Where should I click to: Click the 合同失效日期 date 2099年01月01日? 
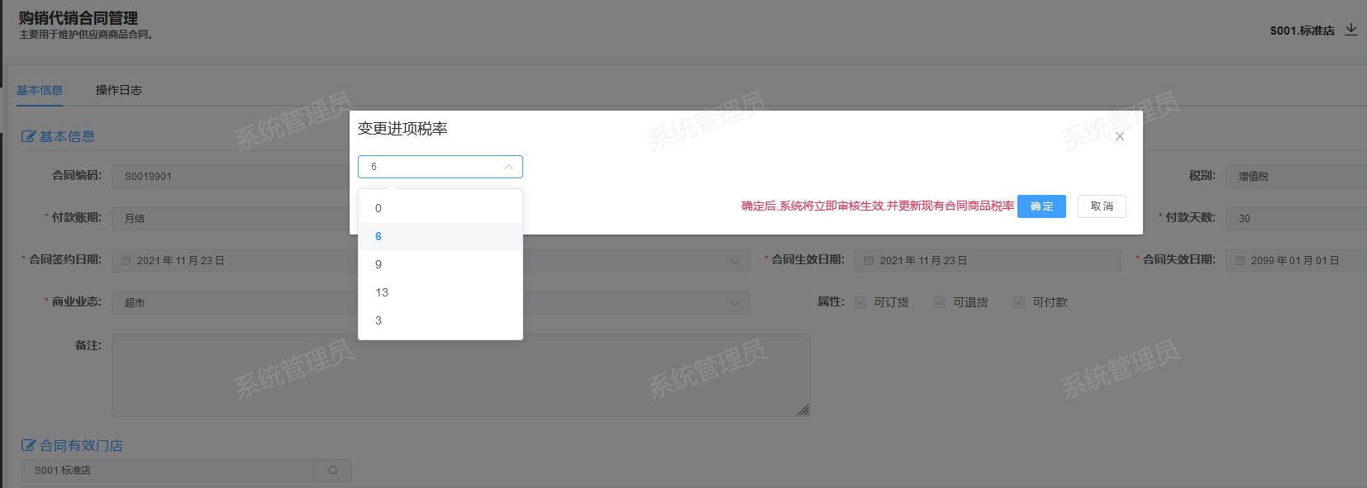point(1294,261)
